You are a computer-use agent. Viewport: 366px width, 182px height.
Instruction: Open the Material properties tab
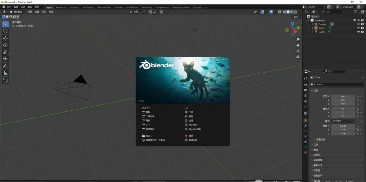(x=306, y=152)
